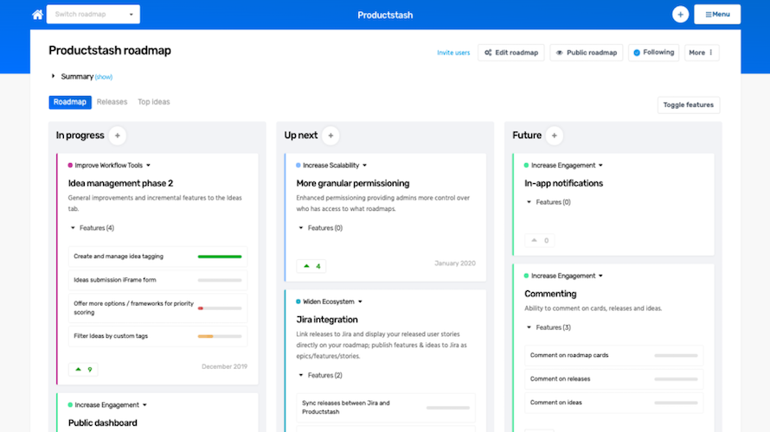Open Public dashboard card title
Image resolution: width=770 pixels, height=432 pixels.
[x=103, y=423]
